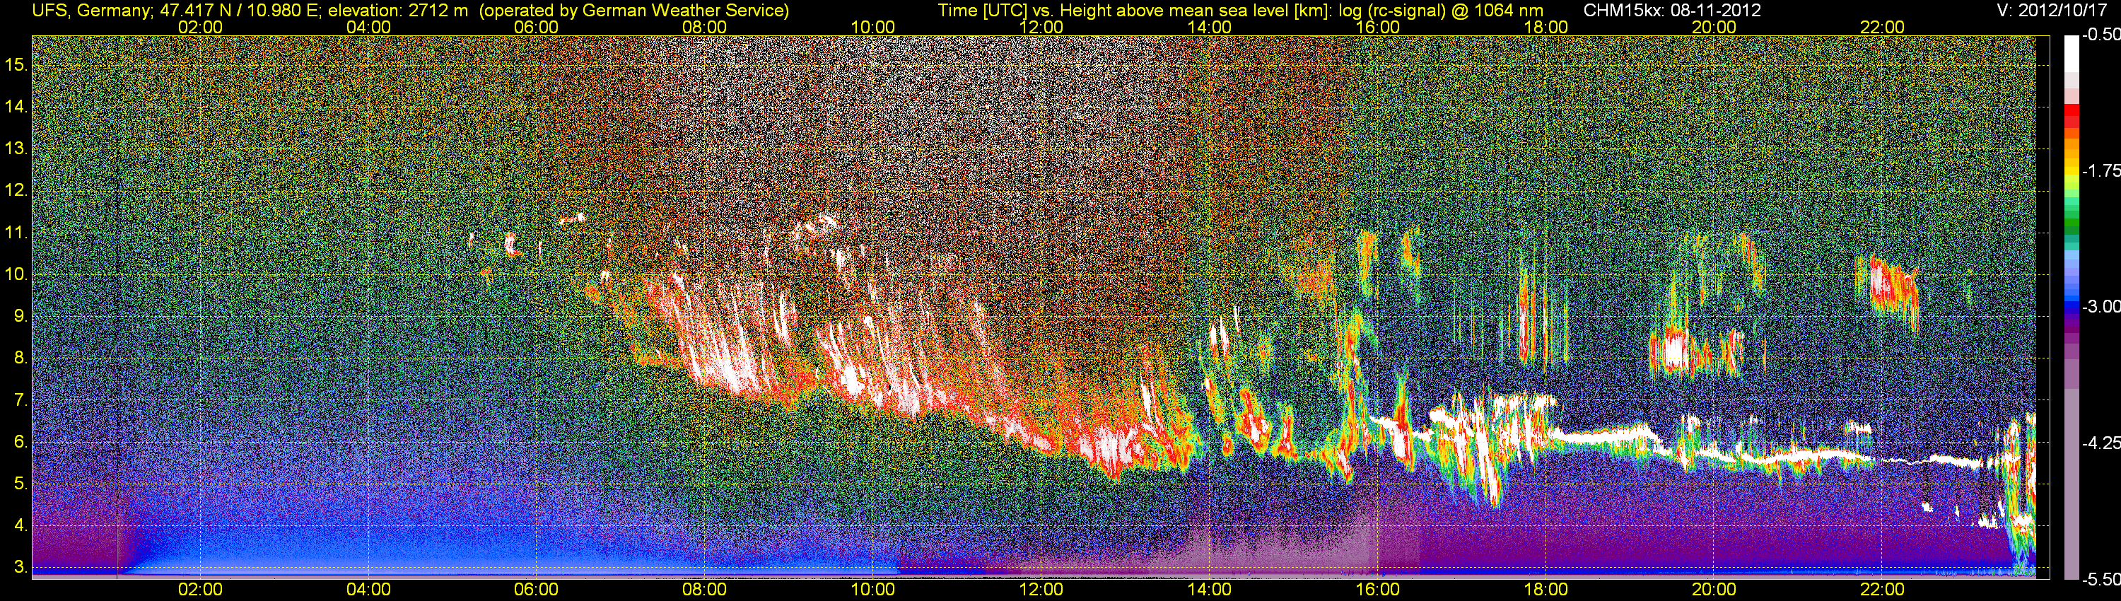Click the height axis label '14.'

tap(16, 106)
